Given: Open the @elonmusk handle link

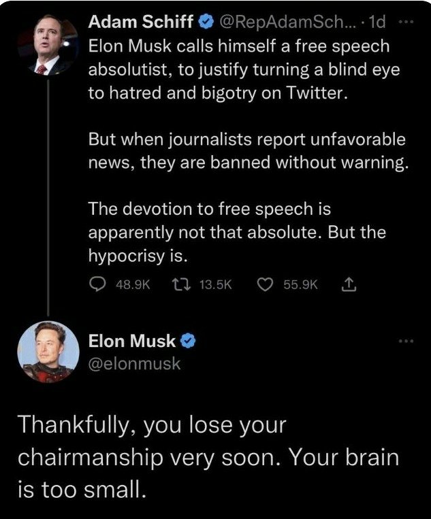Looking at the screenshot, I should [135, 363].
